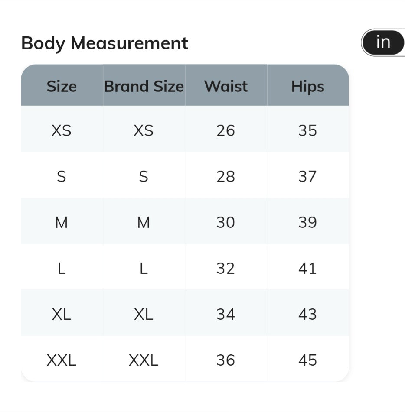Select waist value 30
This screenshot has height=412, width=405.
pos(225,222)
